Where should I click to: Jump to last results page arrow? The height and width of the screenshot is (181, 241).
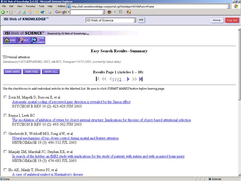coord(141,79)
